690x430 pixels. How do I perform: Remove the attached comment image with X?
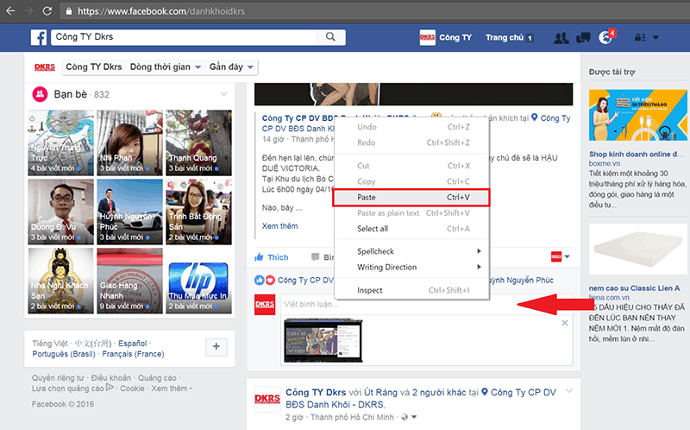pos(565,323)
